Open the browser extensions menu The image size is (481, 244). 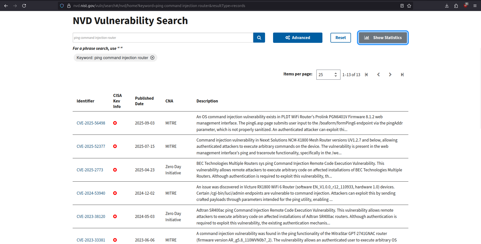pos(456,6)
